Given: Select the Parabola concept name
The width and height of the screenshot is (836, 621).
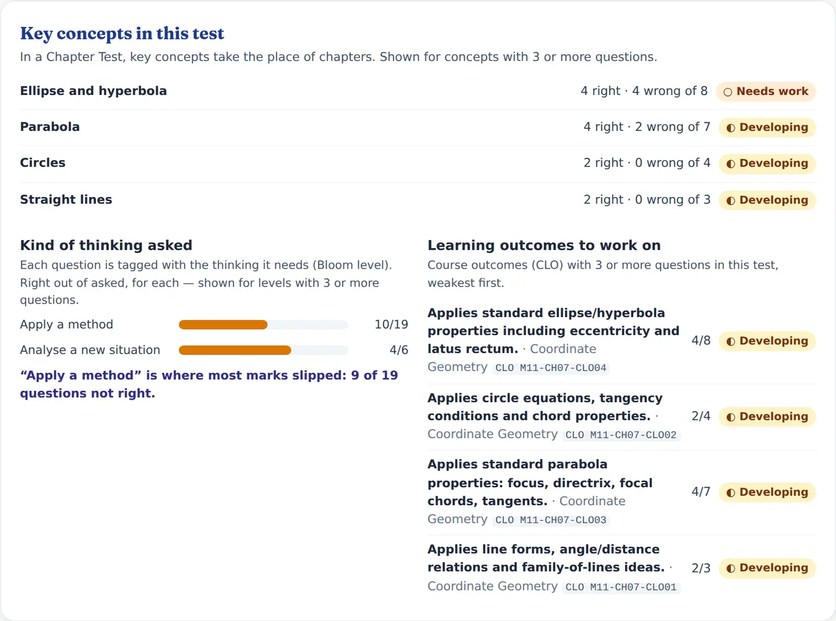Looking at the screenshot, I should point(50,127).
